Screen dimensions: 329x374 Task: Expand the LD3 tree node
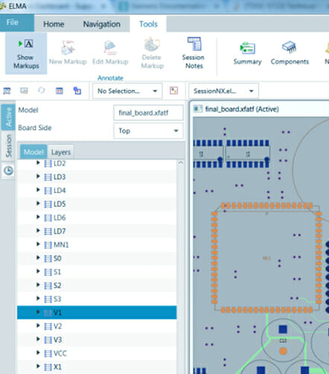point(38,177)
